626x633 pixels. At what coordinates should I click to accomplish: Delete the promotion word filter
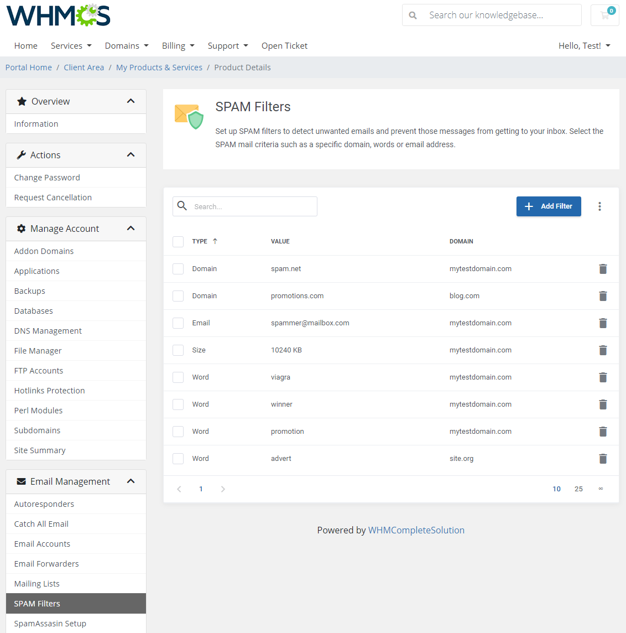pyautogui.click(x=603, y=432)
